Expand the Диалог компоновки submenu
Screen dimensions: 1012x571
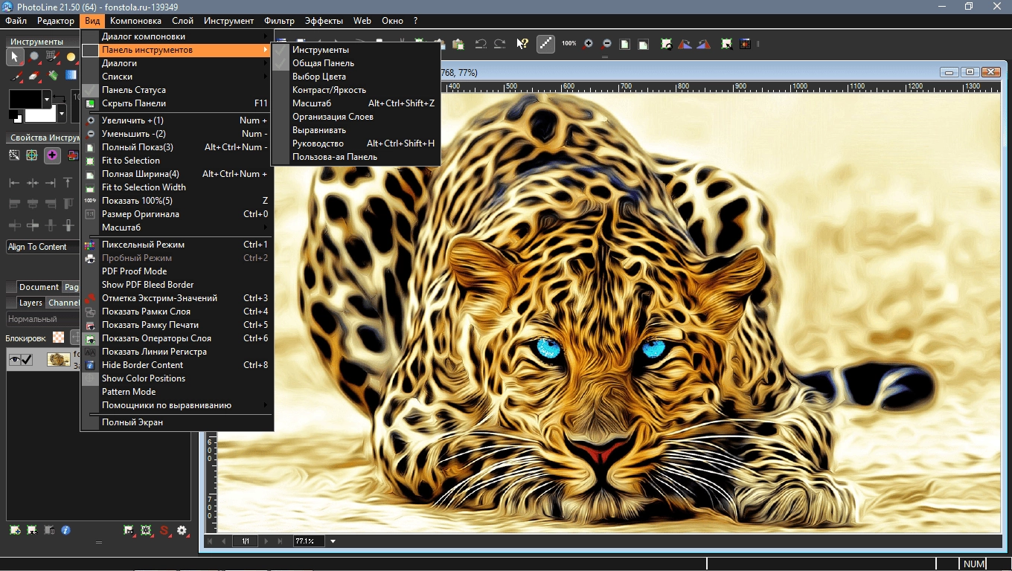[x=177, y=36]
